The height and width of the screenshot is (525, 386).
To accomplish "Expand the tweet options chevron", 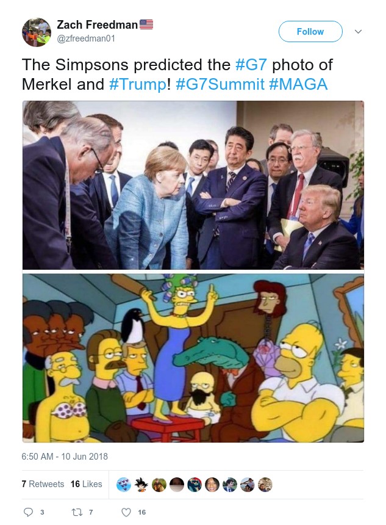I will click(358, 32).
